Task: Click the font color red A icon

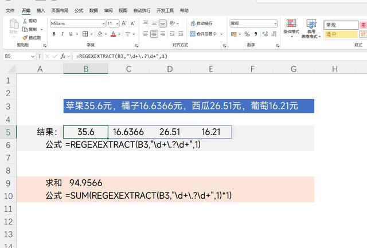Action: 114,34
